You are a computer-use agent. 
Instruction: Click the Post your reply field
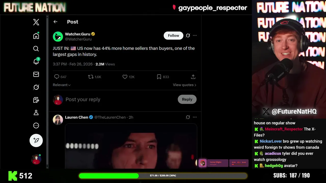point(120,99)
